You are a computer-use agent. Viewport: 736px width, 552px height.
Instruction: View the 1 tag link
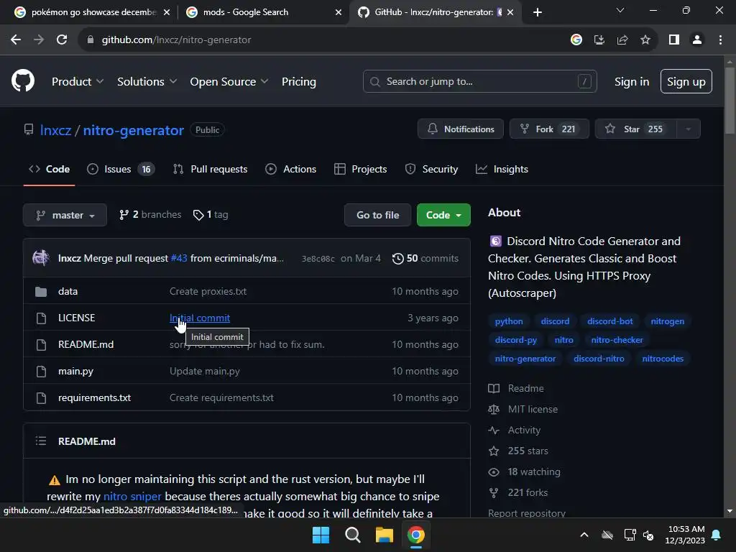tap(211, 215)
